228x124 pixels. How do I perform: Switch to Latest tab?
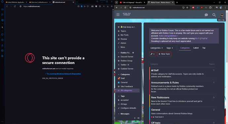[x=196, y=48]
